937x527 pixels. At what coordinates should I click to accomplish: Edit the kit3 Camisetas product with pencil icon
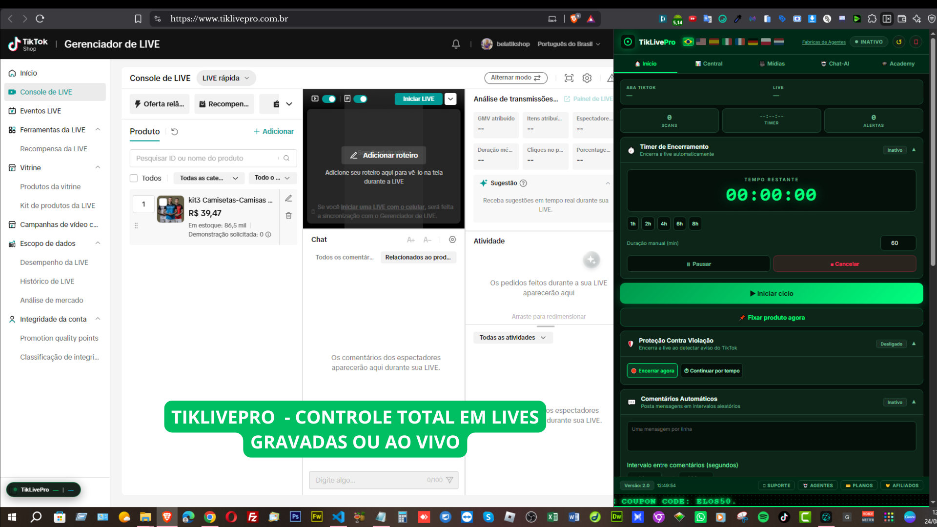[288, 198]
